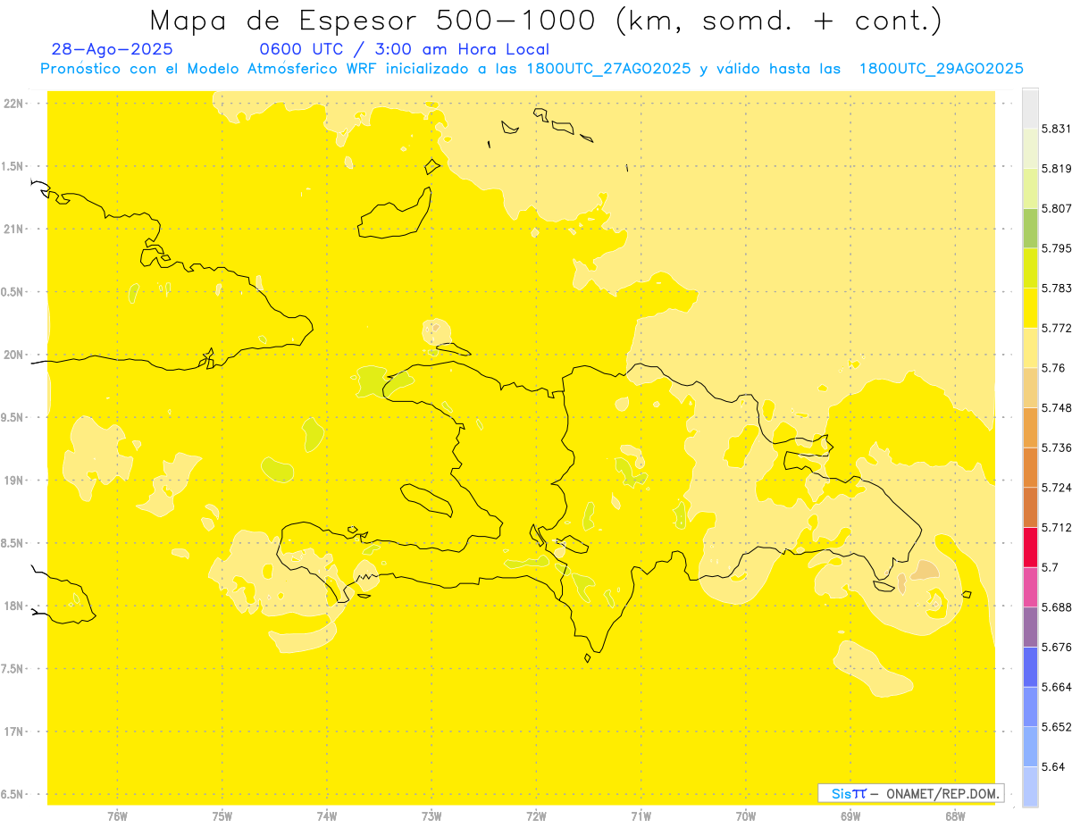Click the legend value 5.676

click(x=1056, y=647)
